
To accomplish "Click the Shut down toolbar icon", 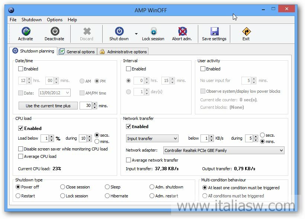I will click(x=119, y=31).
